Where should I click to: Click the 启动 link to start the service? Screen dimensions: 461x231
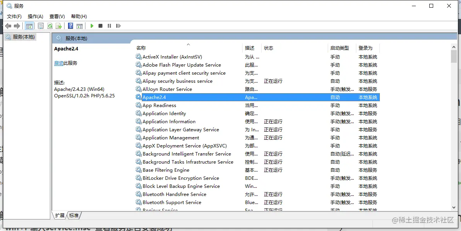59,63
